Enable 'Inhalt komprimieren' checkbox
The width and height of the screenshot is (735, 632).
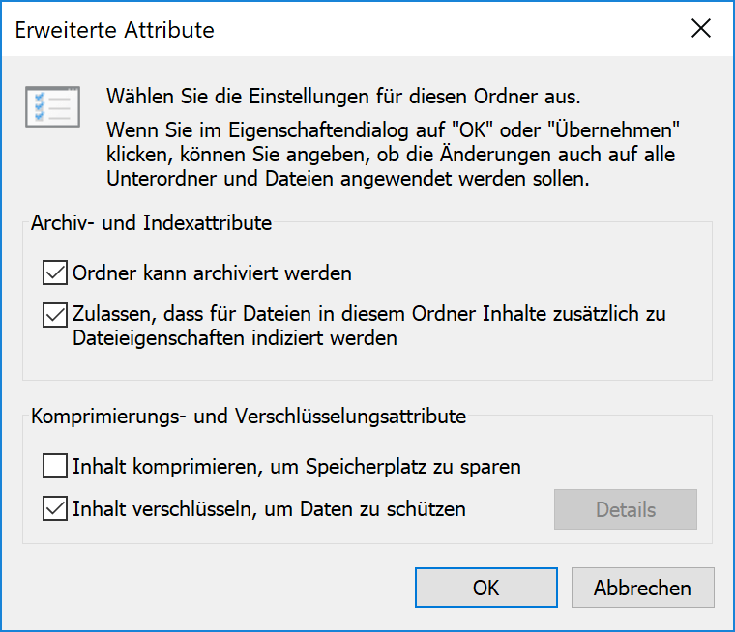click(x=55, y=466)
